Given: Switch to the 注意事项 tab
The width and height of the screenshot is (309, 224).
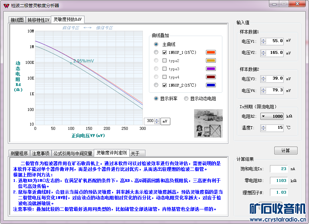Looking at the screenshot, I should click(x=40, y=153).
